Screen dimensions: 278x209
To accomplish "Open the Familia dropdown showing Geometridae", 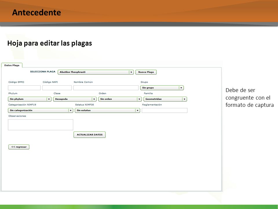I will coord(165,99).
